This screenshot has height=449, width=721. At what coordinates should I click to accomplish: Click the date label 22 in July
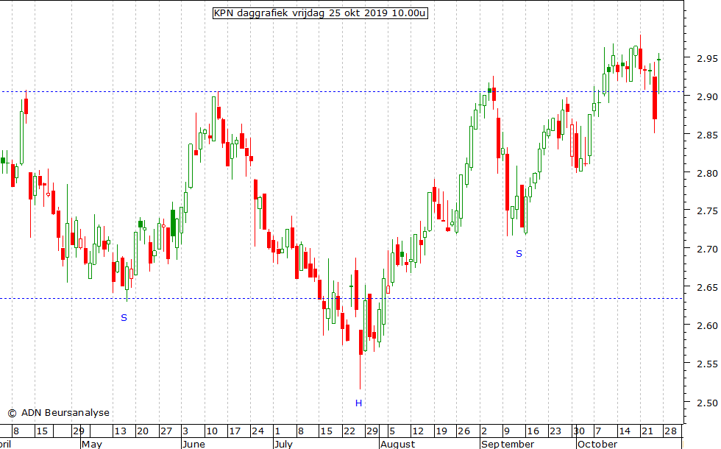[349, 431]
